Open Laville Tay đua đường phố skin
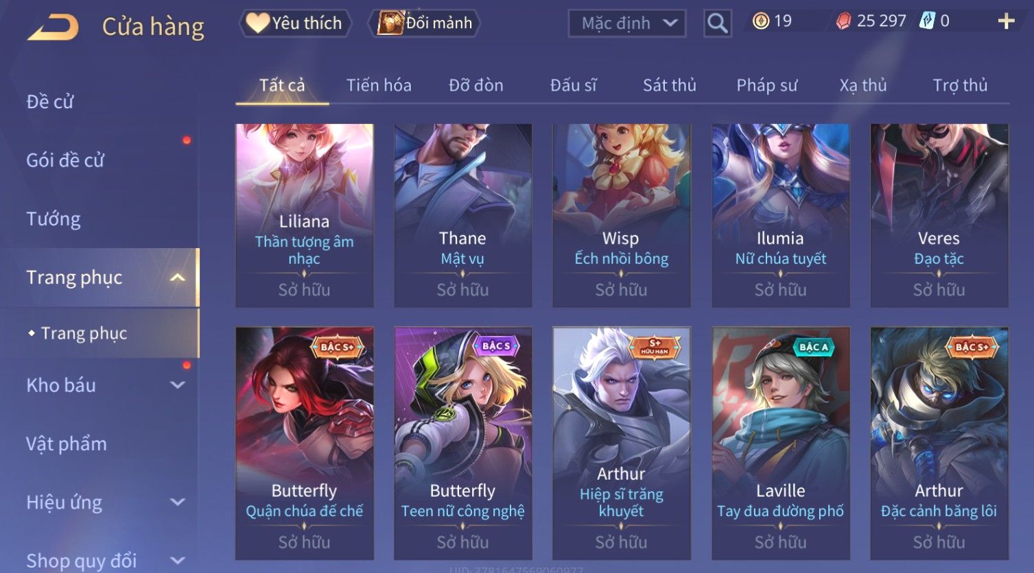This screenshot has width=1034, height=573. coord(781,443)
